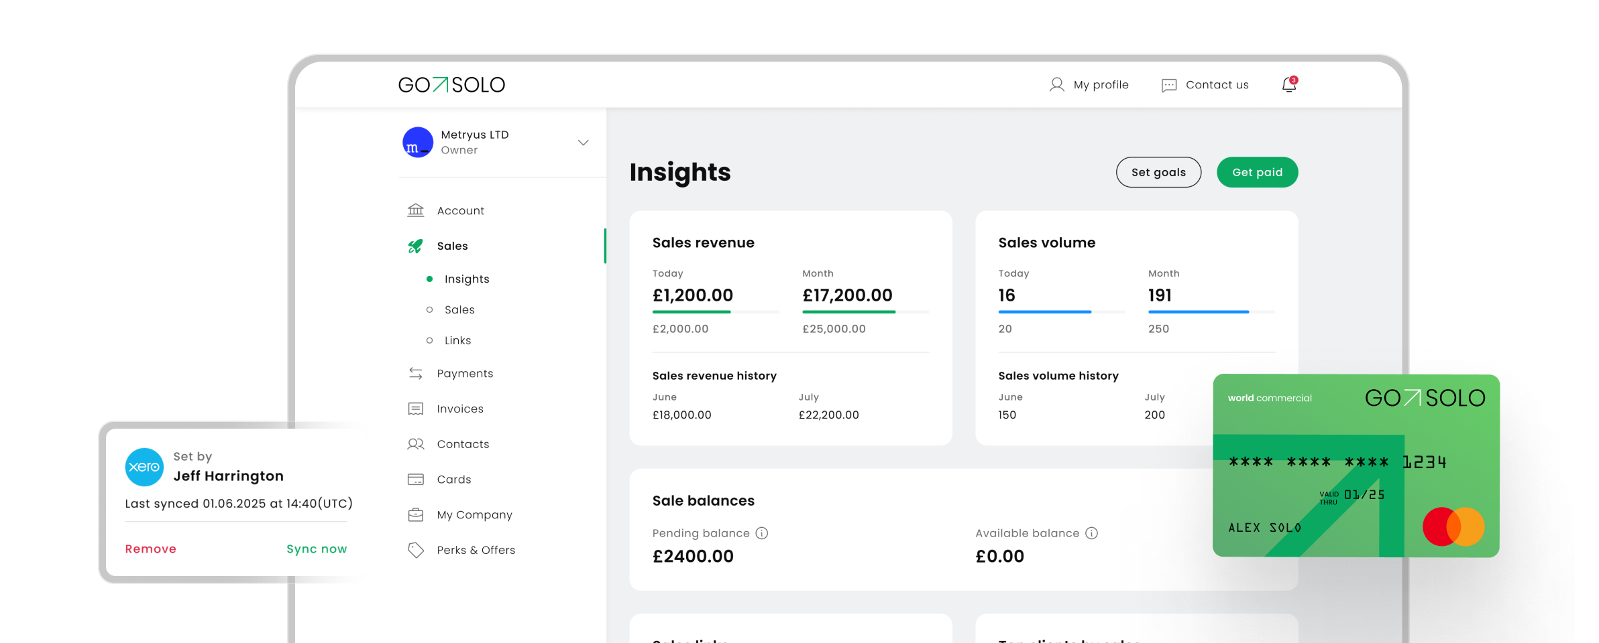This screenshot has width=1599, height=643.
Task: Click the Perks & Offers tag icon
Action: 416,550
